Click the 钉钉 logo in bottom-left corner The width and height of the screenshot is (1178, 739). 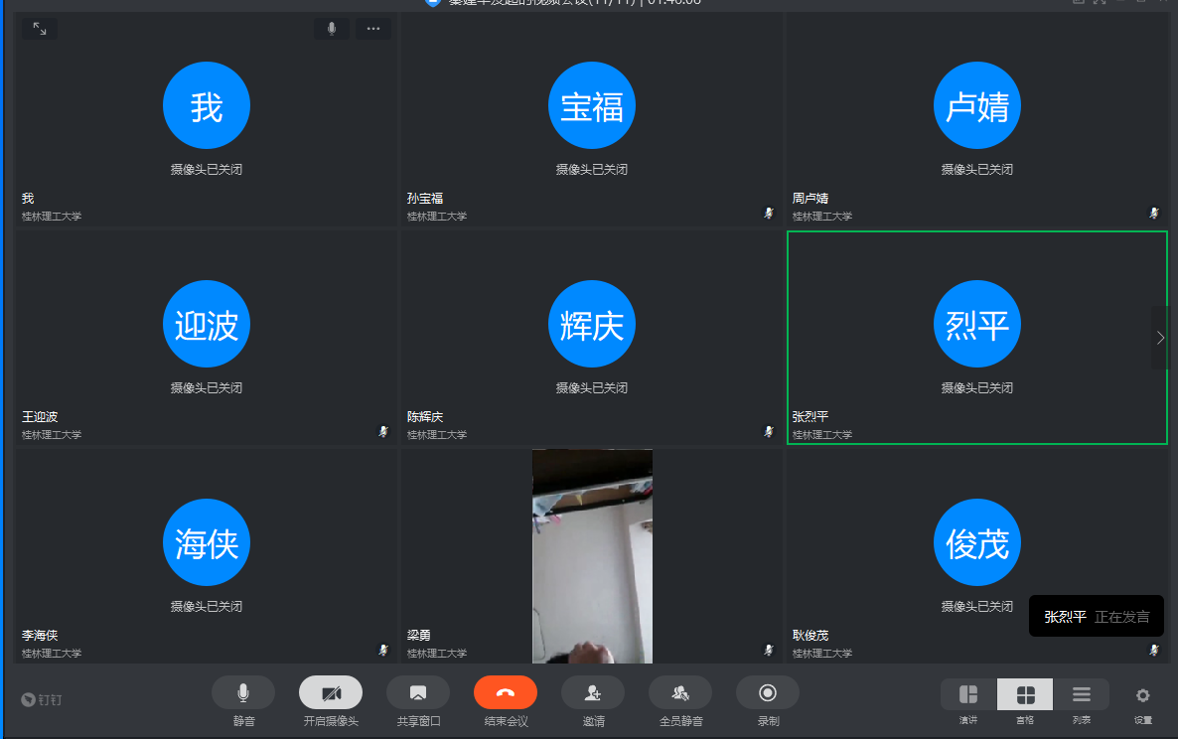(42, 699)
